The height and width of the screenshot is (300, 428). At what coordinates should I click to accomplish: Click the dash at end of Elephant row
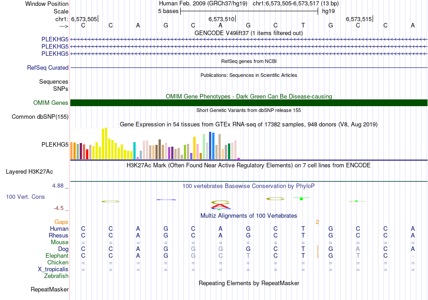click(413, 256)
